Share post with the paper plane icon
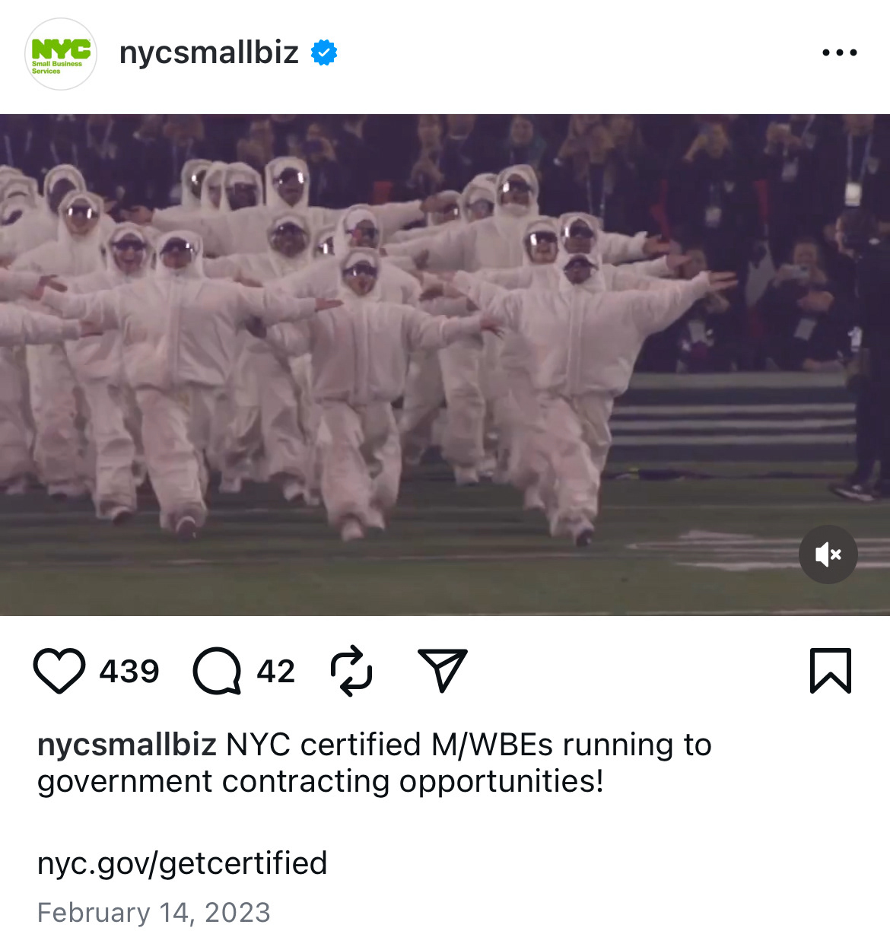 (x=443, y=670)
